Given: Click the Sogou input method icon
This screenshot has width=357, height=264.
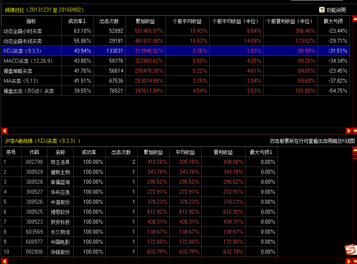Looking at the screenshot, I should (350, 250).
